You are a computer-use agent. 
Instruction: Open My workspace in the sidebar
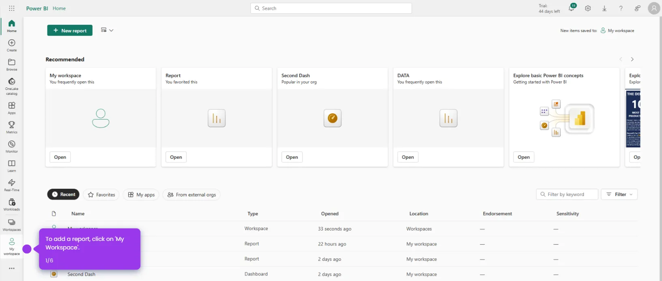12,247
